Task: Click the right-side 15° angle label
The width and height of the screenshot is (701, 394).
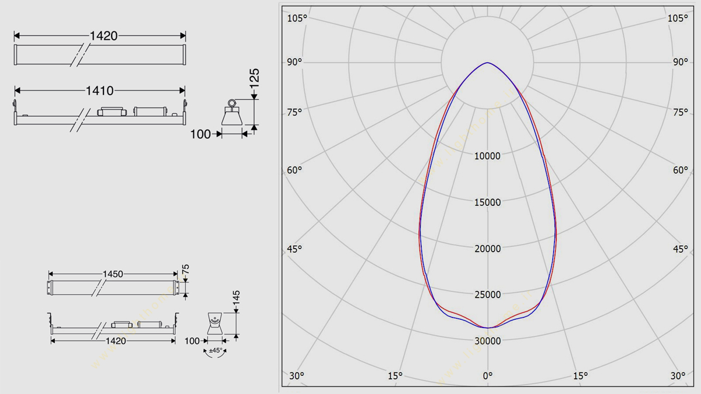Action: 581,375
